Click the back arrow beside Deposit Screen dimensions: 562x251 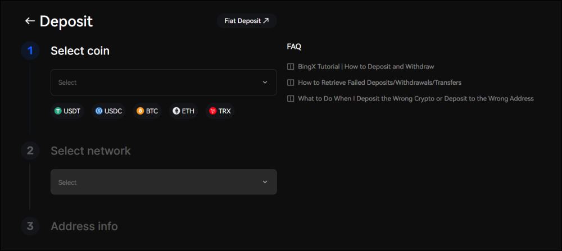point(30,21)
